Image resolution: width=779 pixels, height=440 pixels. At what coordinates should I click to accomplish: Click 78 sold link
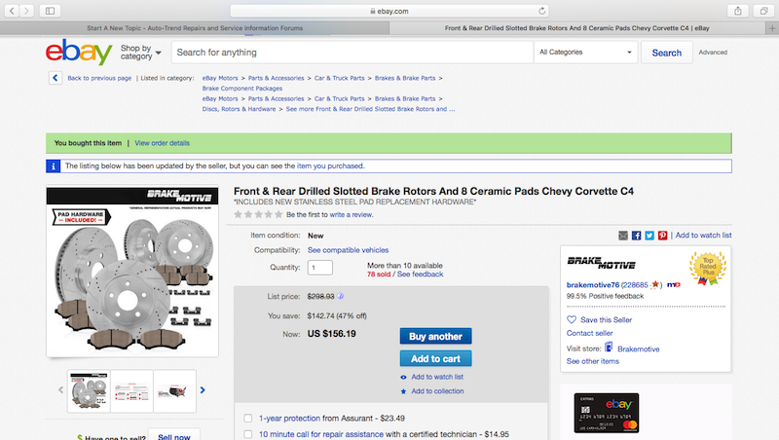tap(379, 275)
